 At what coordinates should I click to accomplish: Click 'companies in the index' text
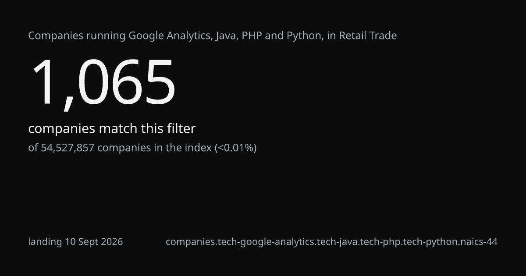point(154,148)
